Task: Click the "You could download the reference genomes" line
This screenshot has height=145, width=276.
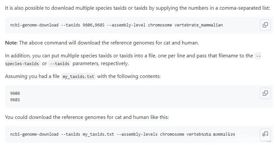Action: click(x=87, y=117)
